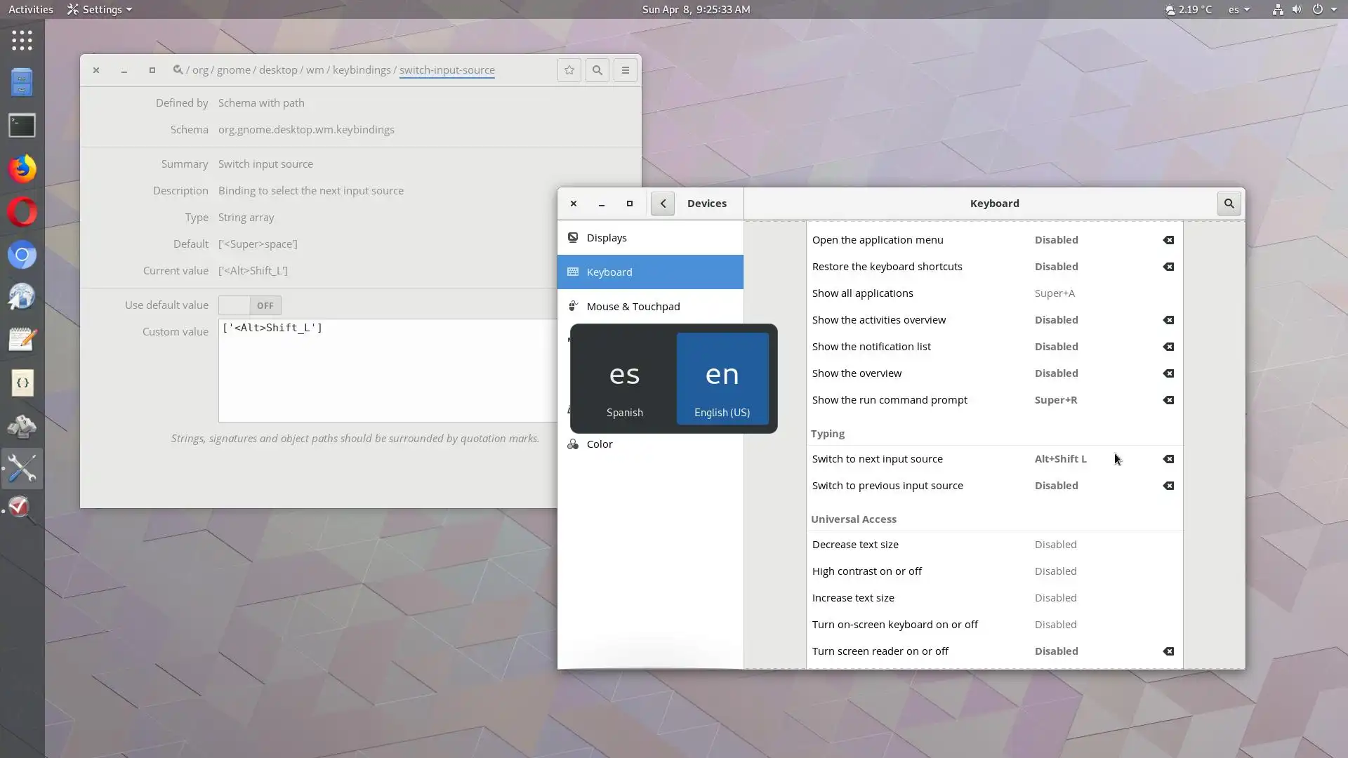Click Keyboard settings search button
Image resolution: width=1348 pixels, height=758 pixels.
tap(1229, 204)
